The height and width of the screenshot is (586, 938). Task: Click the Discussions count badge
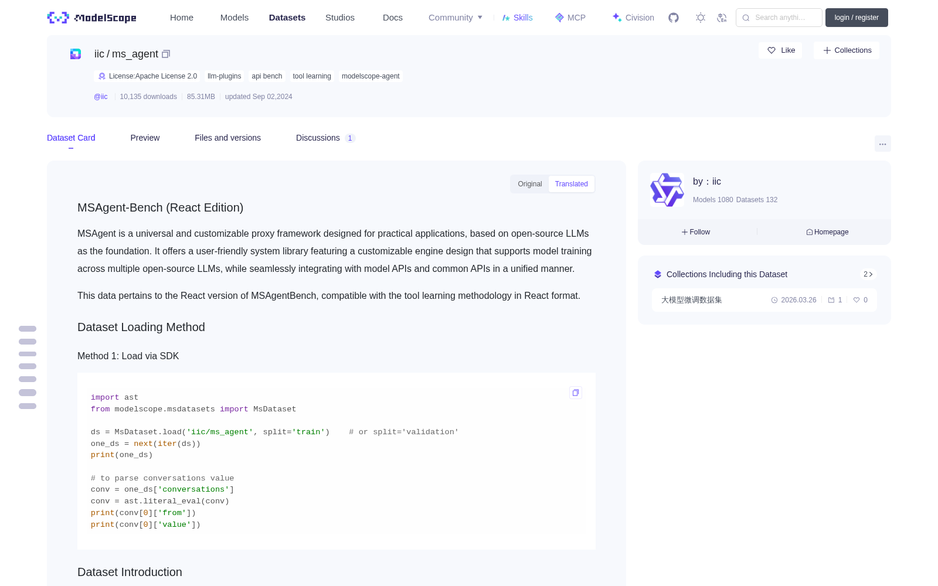350,138
